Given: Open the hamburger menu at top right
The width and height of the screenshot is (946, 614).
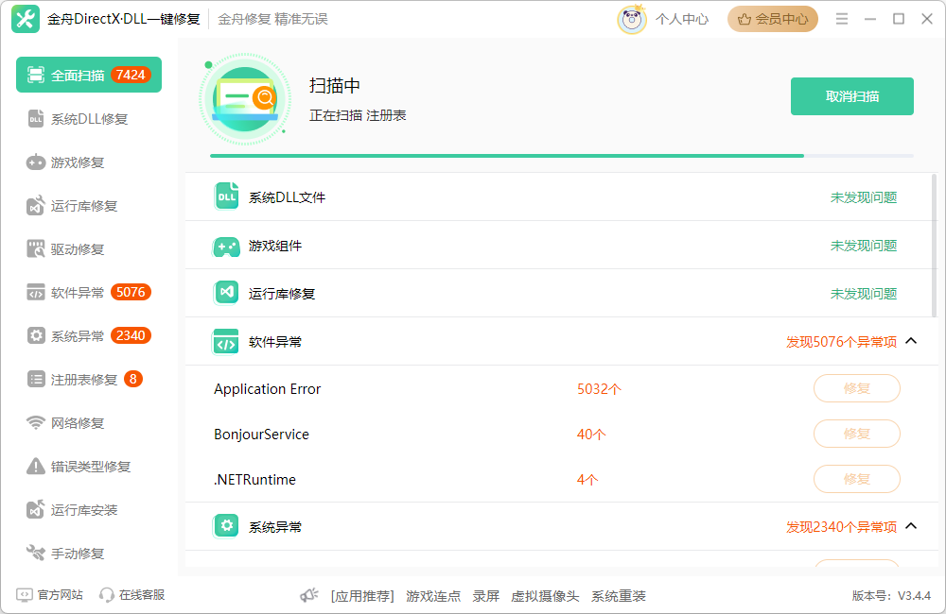Looking at the screenshot, I should [841, 18].
